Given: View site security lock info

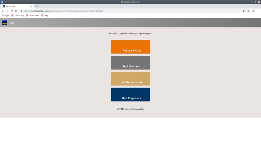Looking at the screenshot, I should tap(21, 11).
